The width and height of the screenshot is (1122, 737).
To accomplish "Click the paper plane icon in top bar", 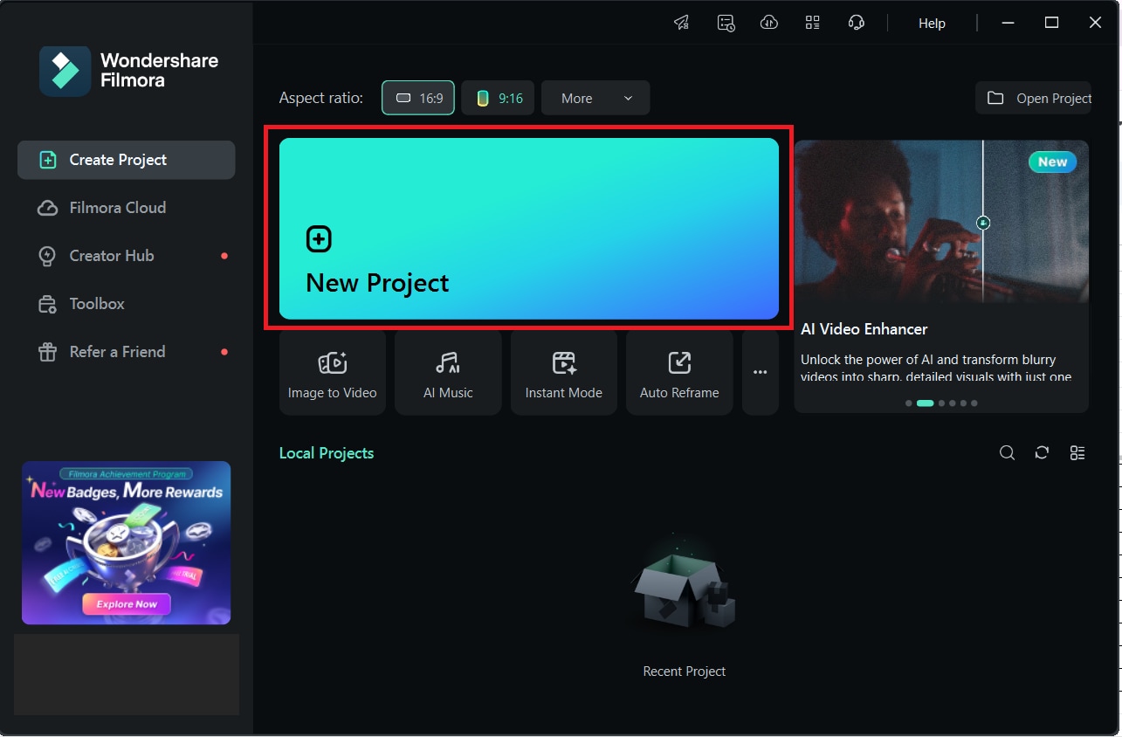I will pos(682,23).
